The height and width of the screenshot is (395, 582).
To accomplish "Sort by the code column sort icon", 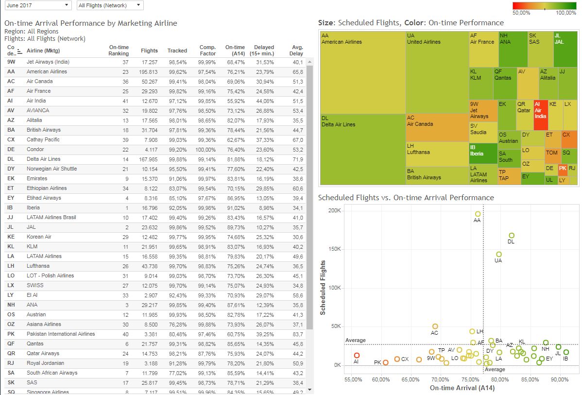I will 19,52.
